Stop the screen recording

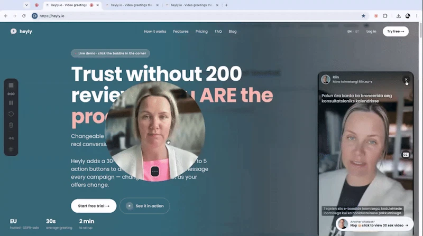[11, 85]
